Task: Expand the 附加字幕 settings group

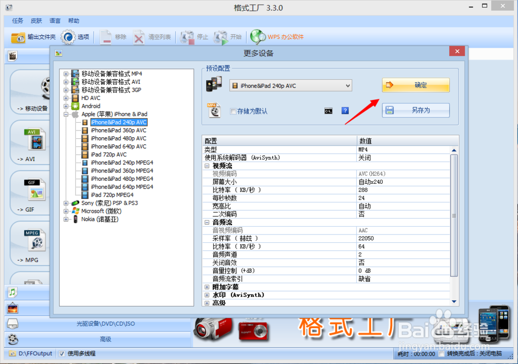Action: (x=207, y=287)
